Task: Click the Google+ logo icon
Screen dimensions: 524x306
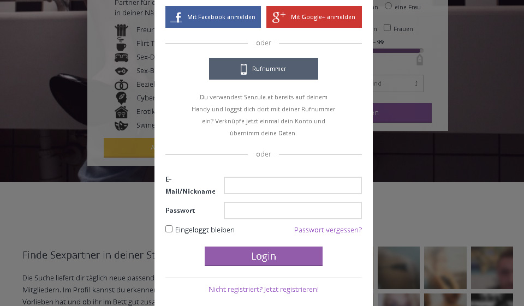Action: pyautogui.click(x=278, y=17)
